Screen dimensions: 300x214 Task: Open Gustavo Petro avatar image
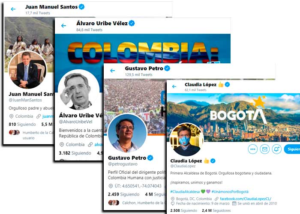(x=127, y=133)
